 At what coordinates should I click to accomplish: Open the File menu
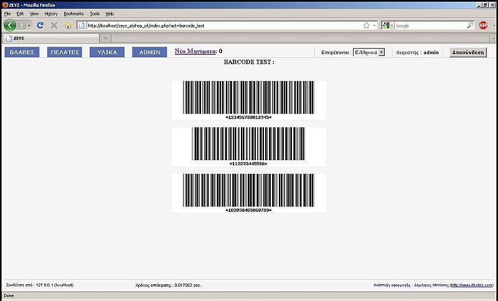point(7,14)
